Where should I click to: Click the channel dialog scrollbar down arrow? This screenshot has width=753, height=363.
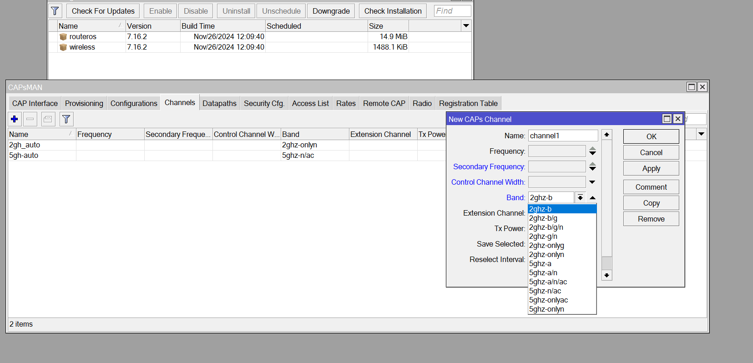pos(607,275)
